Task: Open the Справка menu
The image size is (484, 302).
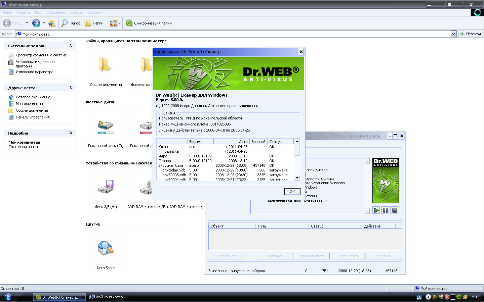Action: (x=95, y=12)
